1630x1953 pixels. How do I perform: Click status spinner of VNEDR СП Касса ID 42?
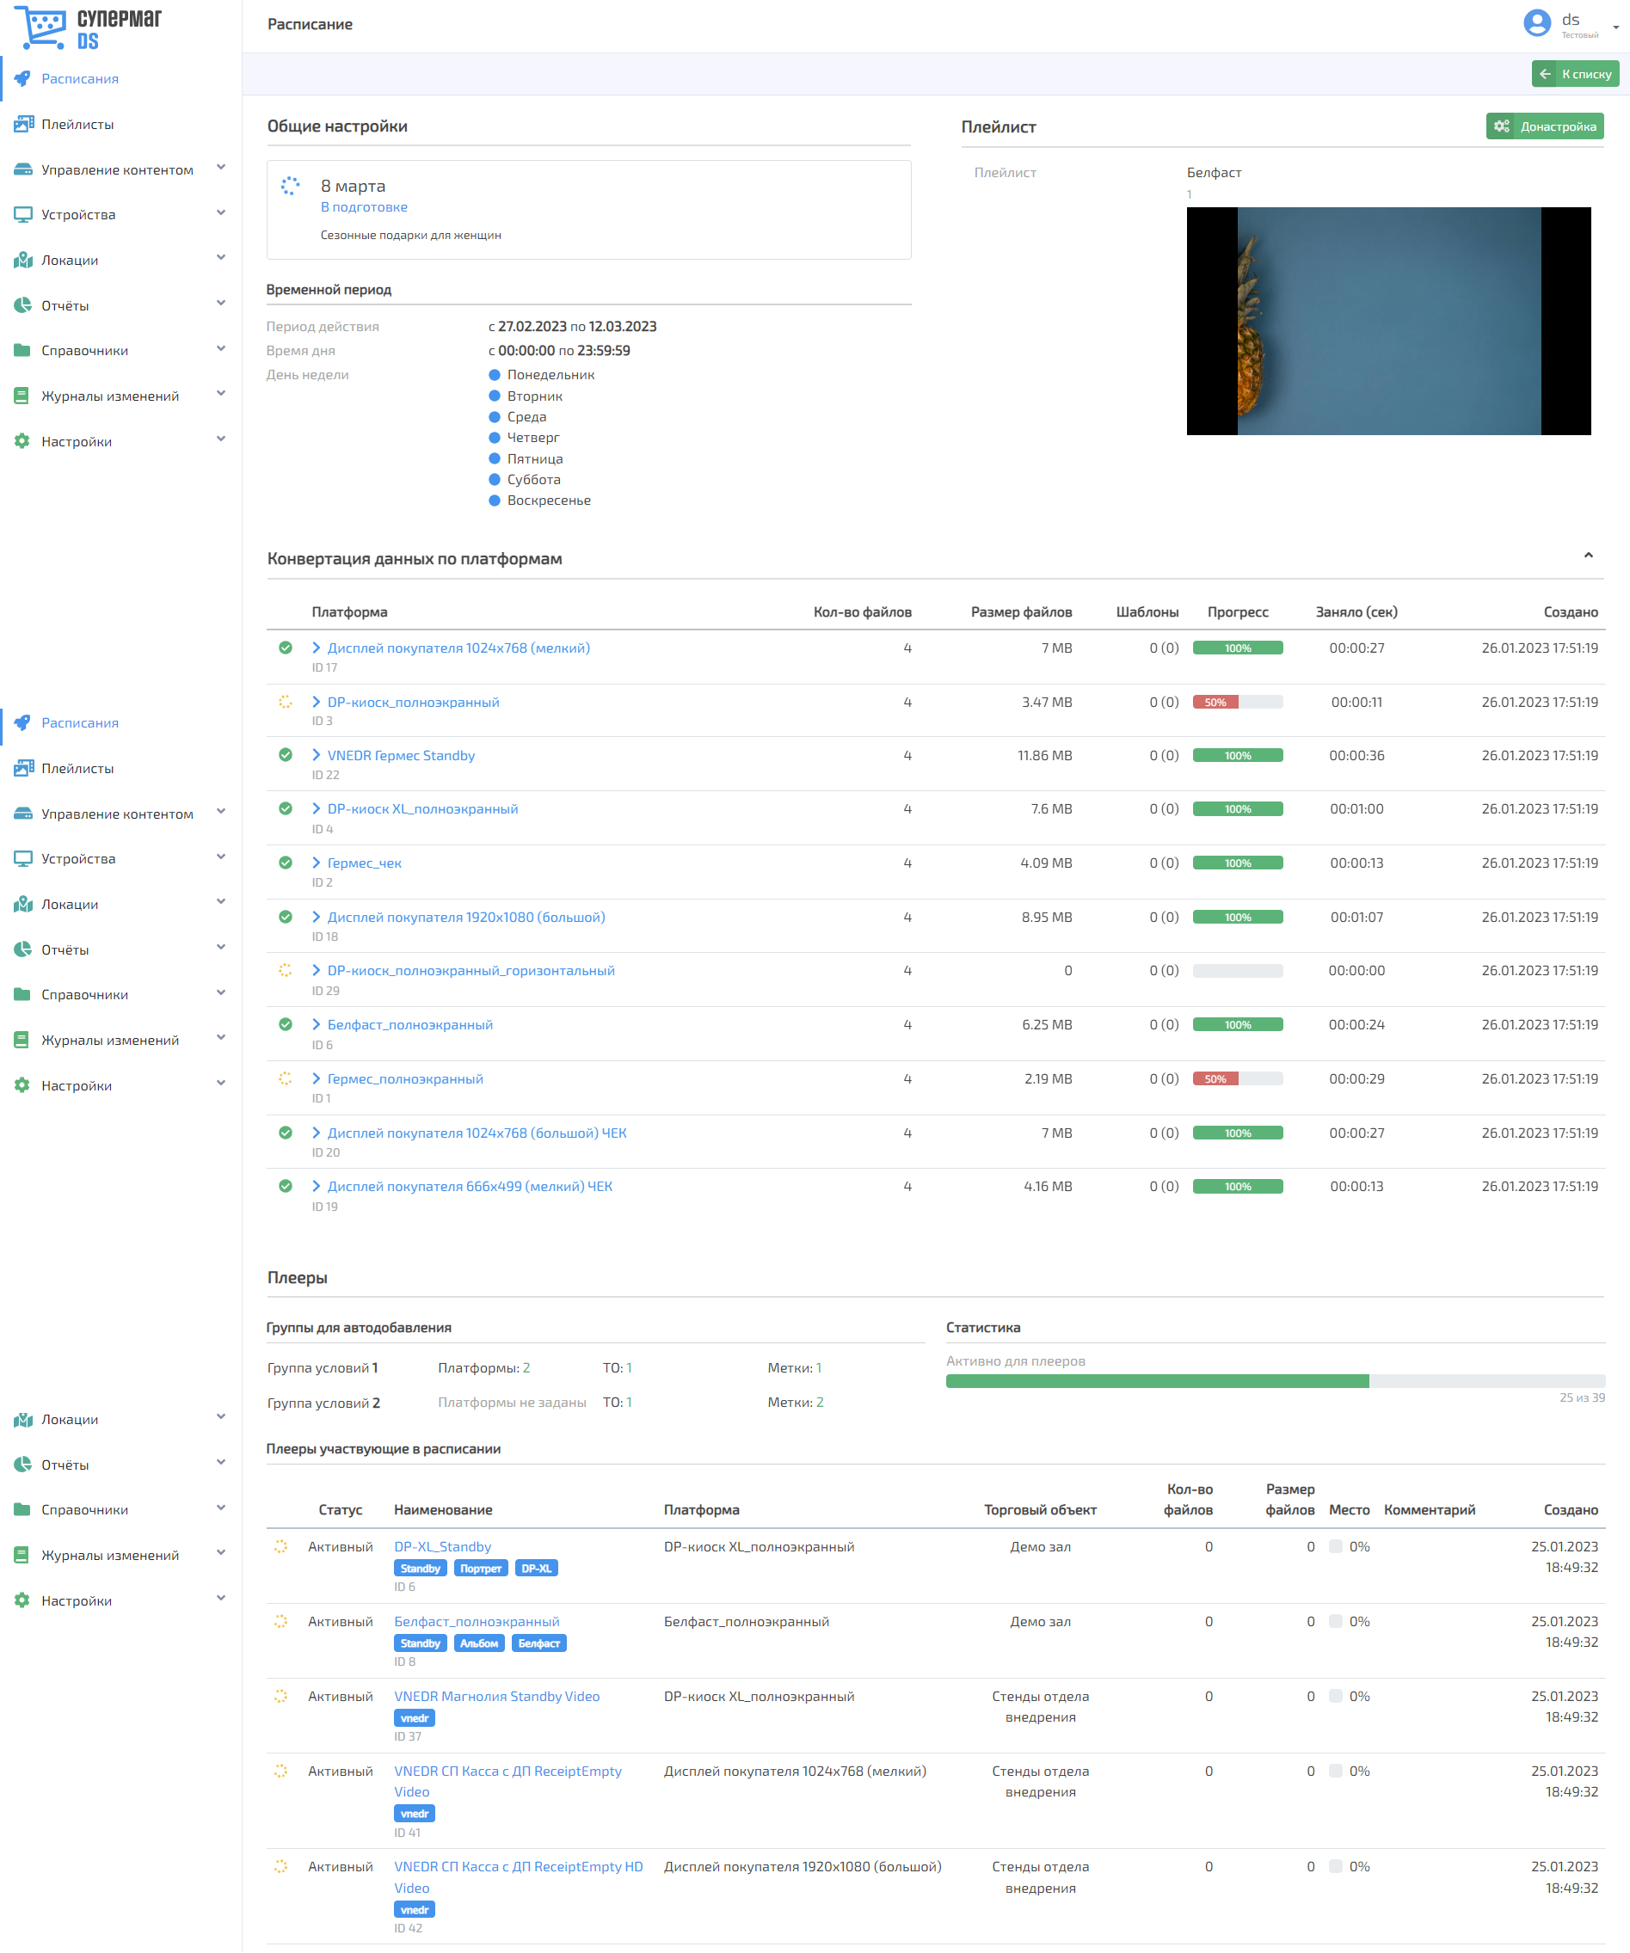pyautogui.click(x=281, y=1866)
